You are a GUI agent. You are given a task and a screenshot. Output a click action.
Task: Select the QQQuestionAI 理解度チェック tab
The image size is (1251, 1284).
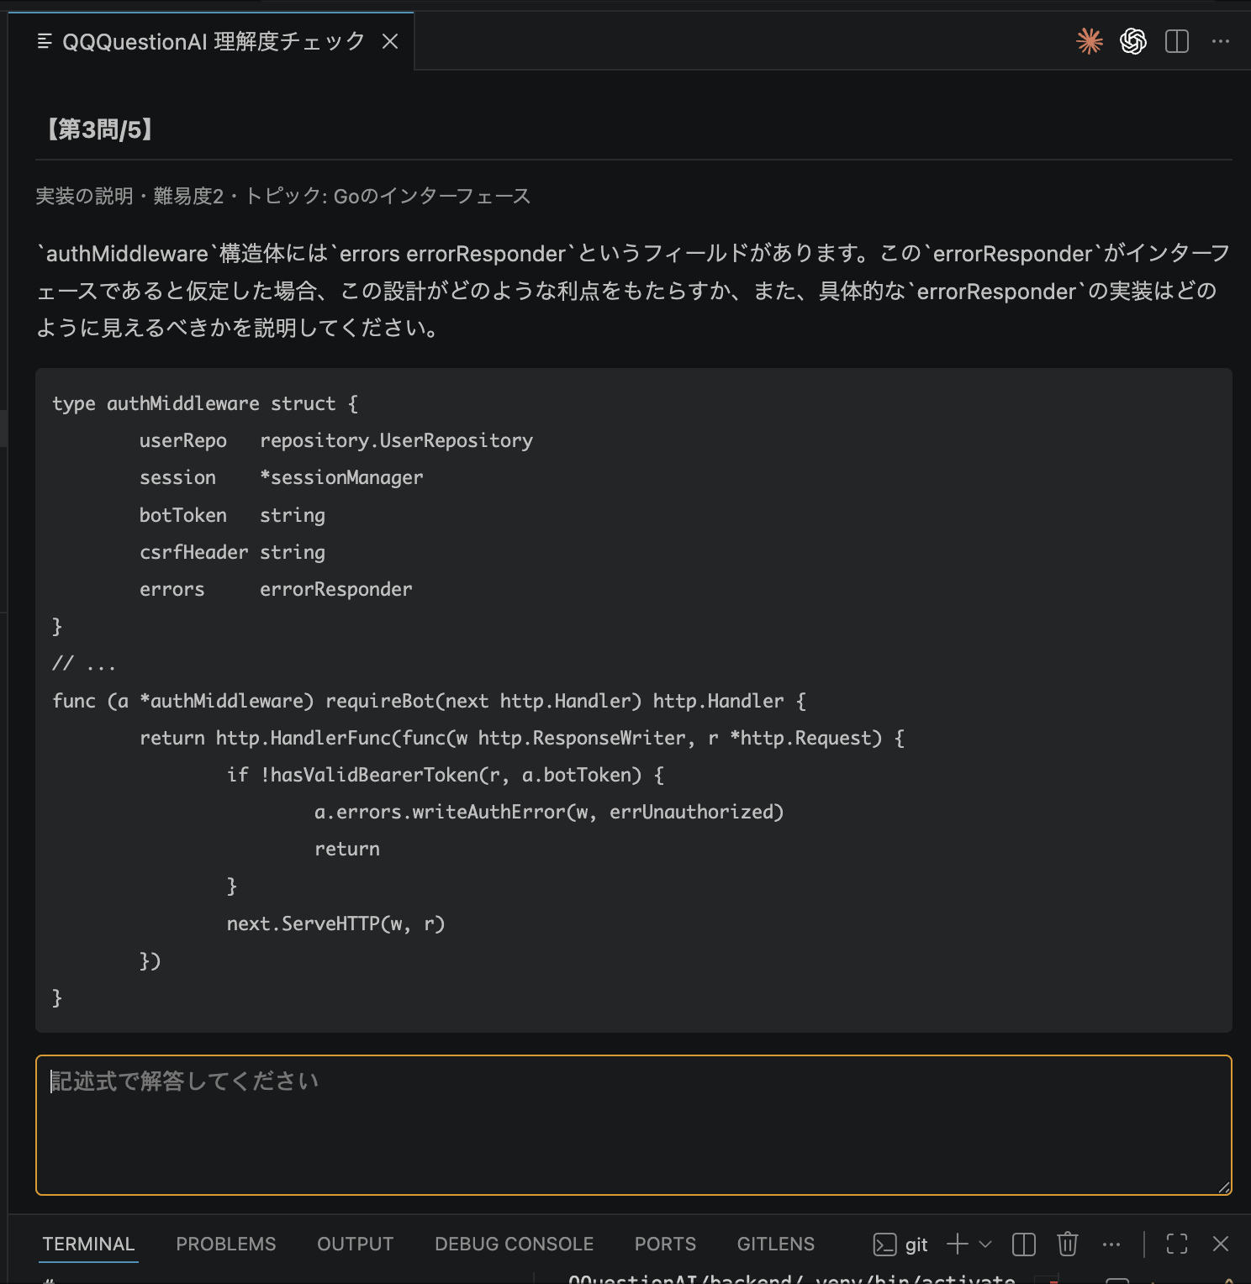[x=212, y=41]
